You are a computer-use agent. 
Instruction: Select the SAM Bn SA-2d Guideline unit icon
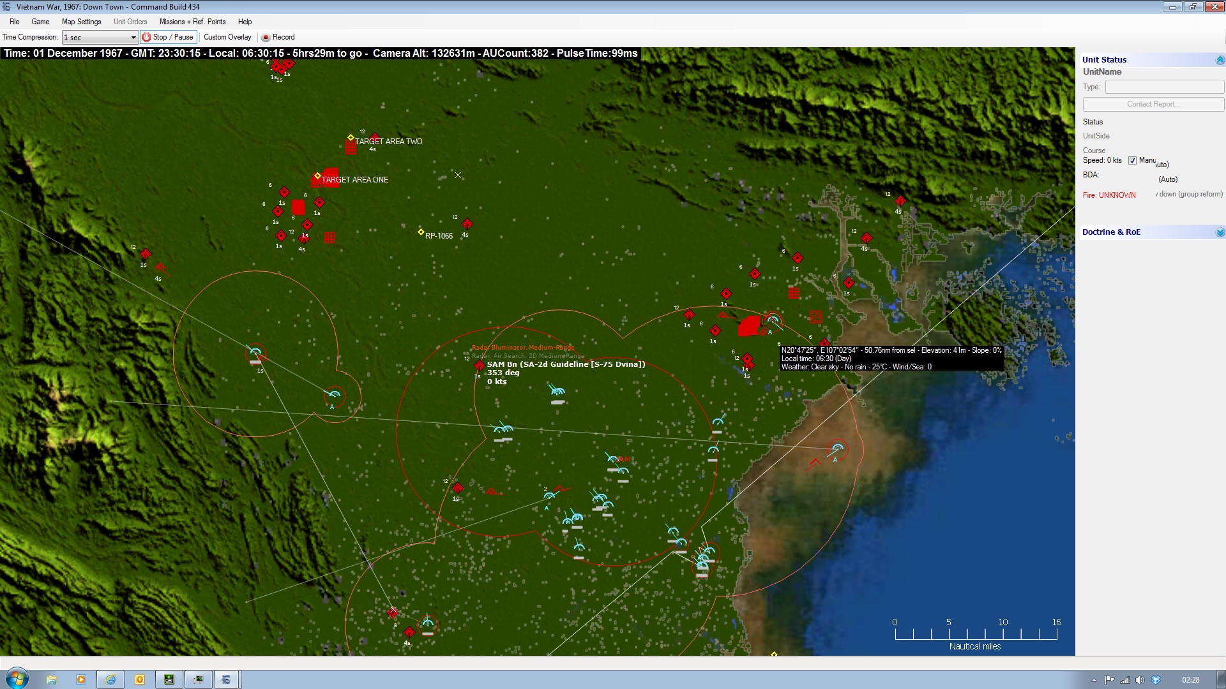click(x=480, y=365)
